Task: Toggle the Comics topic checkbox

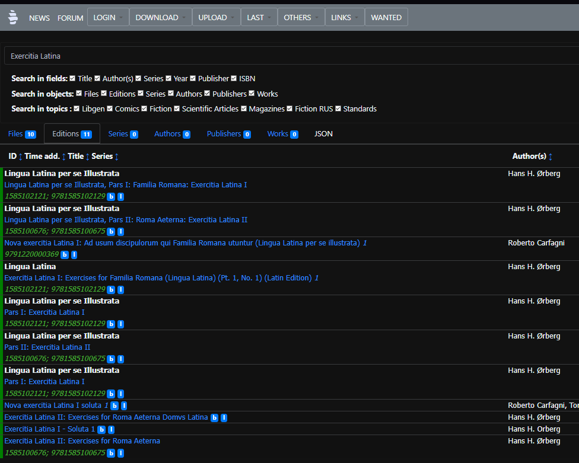Action: point(110,108)
